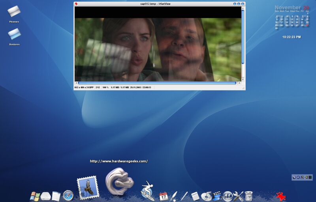Click the IrfanView window resize grip

coord(243,88)
